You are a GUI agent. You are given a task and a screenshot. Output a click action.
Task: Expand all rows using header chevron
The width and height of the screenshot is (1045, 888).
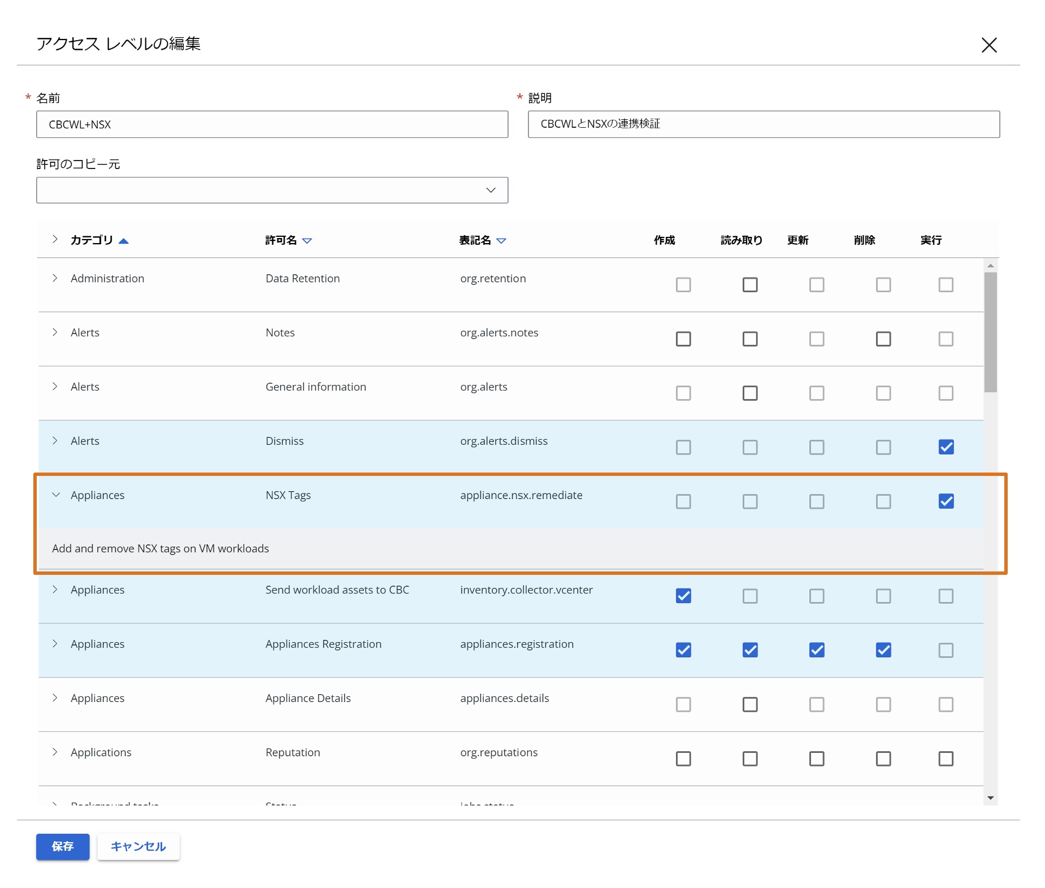pyautogui.click(x=55, y=240)
